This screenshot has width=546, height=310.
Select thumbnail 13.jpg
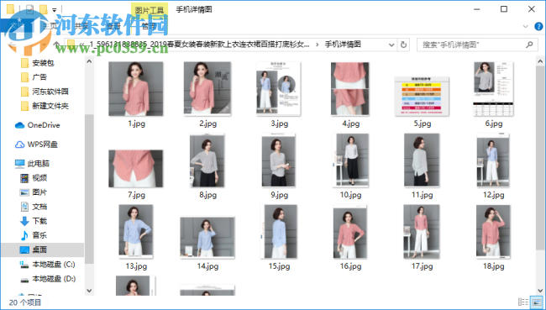[x=136, y=232]
